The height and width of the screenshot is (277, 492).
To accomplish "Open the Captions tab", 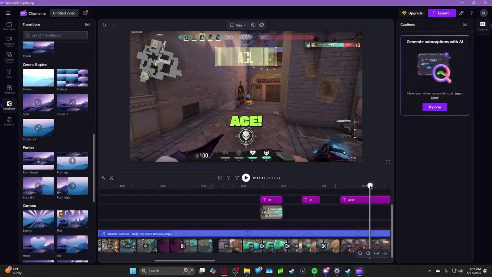I will pyautogui.click(x=483, y=26).
